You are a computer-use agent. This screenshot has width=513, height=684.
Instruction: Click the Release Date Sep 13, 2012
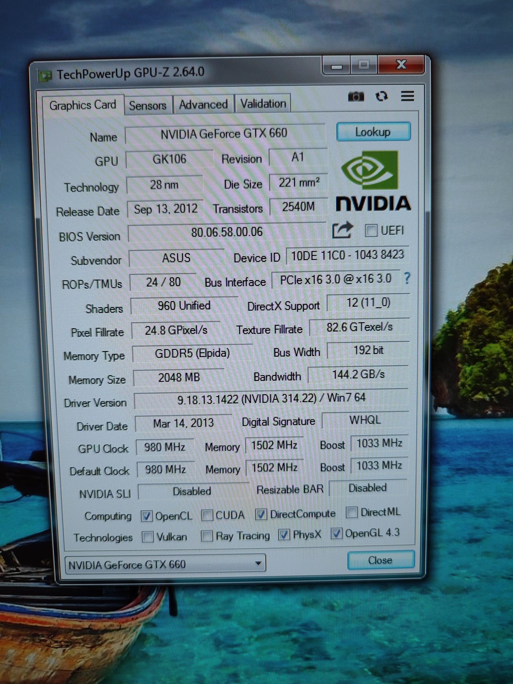coord(166,209)
